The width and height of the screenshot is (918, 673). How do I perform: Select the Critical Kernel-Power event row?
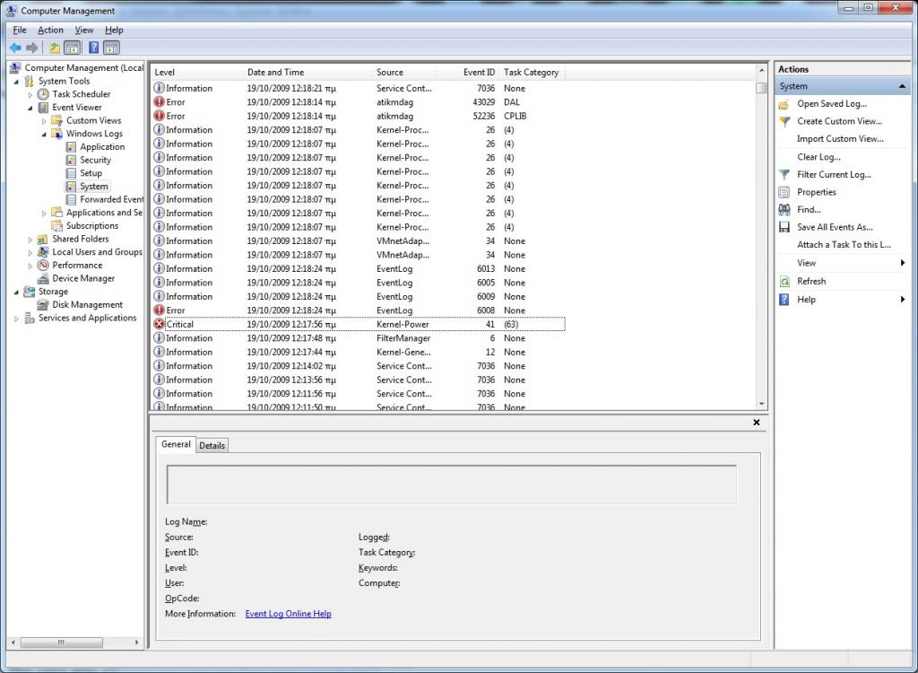tap(359, 324)
